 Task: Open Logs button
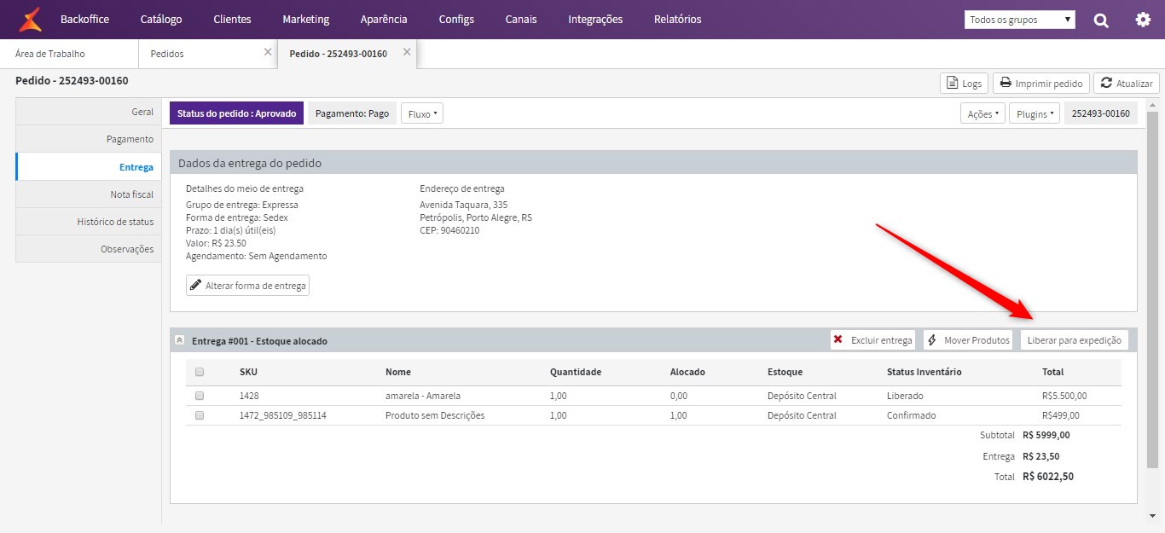[964, 83]
